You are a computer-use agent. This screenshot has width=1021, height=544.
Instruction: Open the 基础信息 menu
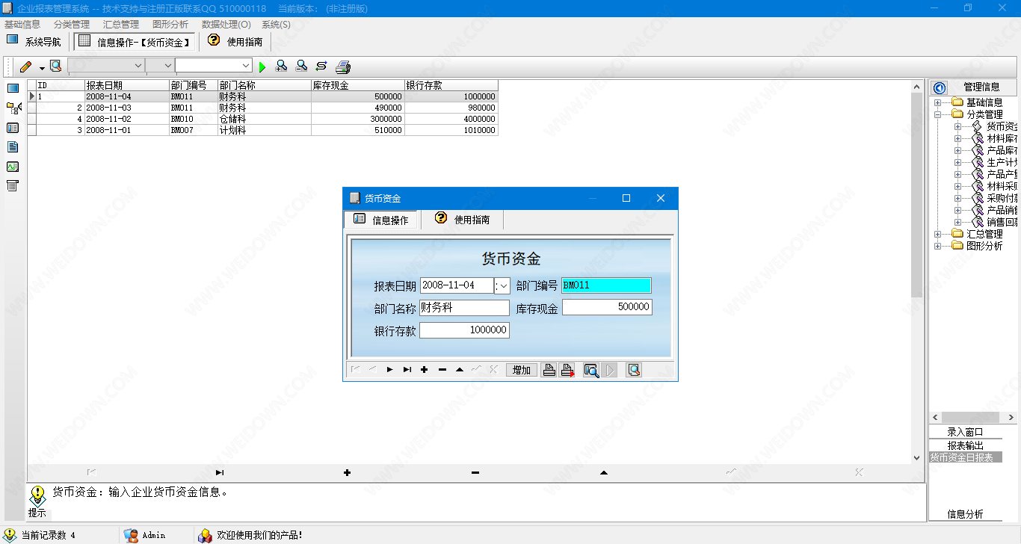pyautogui.click(x=22, y=25)
